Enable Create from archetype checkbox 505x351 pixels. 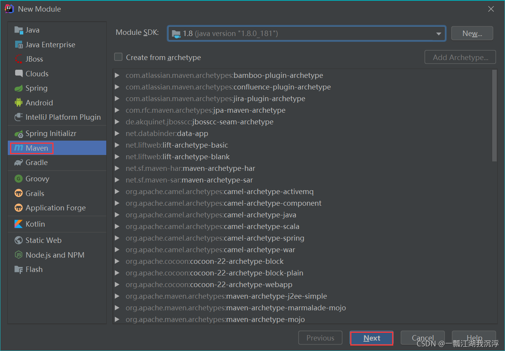(x=118, y=57)
